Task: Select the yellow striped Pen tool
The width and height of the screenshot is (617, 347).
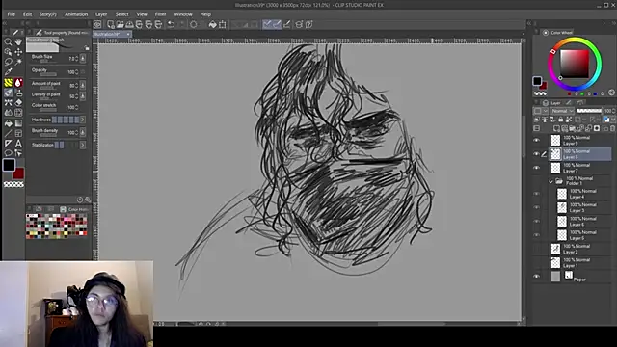Action: point(8,83)
